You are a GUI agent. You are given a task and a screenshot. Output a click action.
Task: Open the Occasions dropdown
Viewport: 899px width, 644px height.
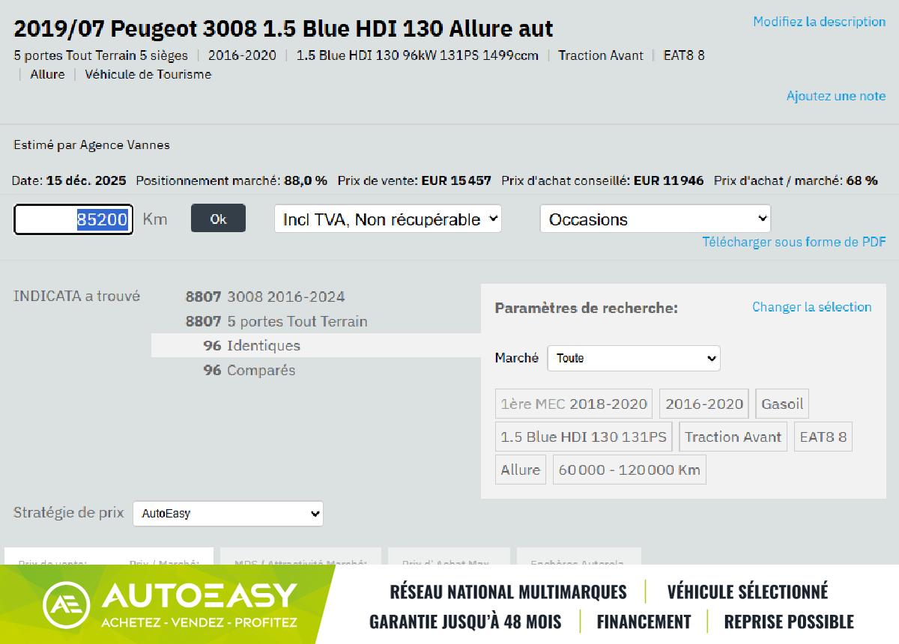pos(655,219)
